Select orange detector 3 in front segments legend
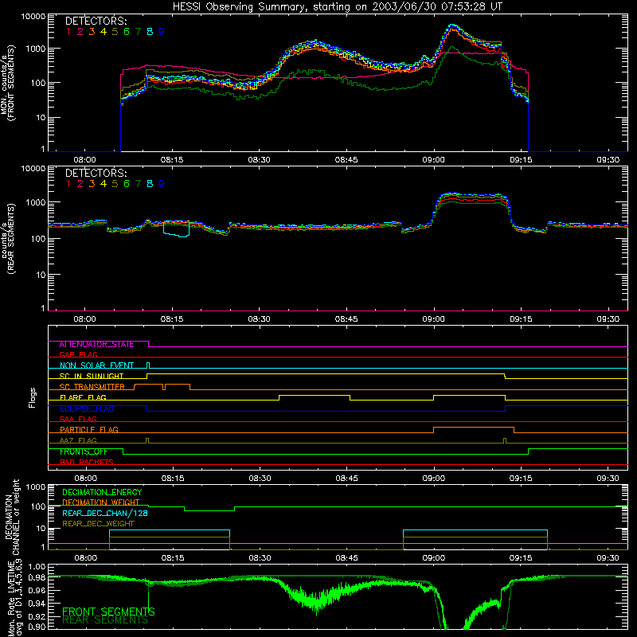This screenshot has width=637, height=637. click(92, 32)
